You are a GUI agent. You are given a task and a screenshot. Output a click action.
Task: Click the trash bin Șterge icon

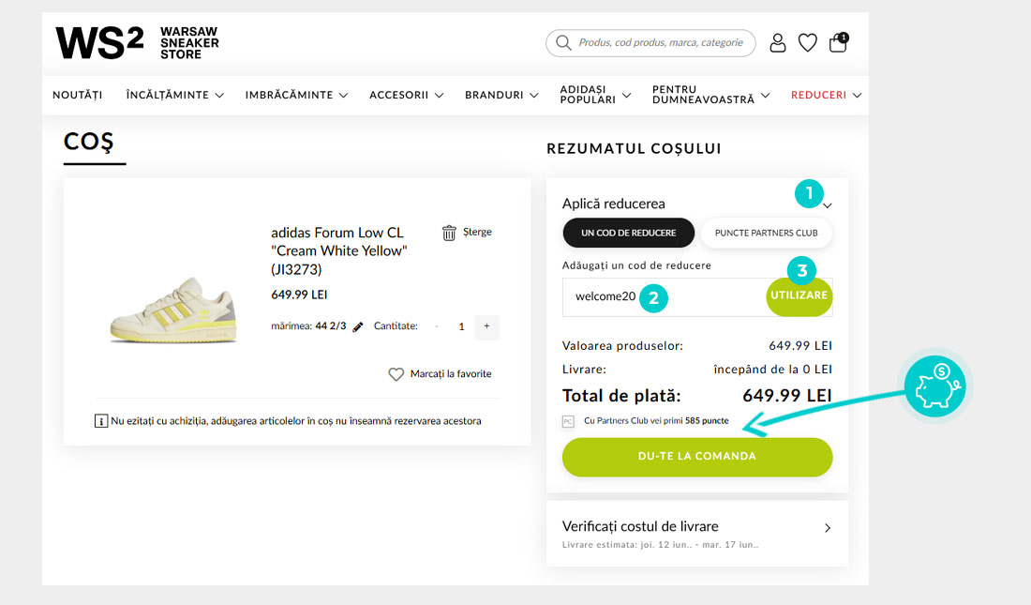coord(450,233)
